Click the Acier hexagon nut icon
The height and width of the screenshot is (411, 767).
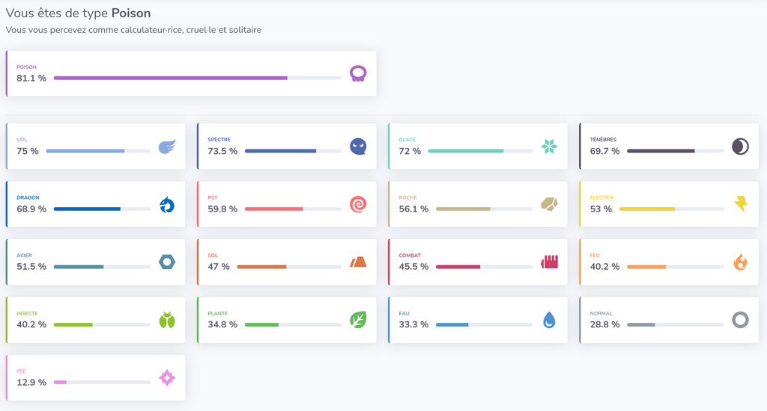click(167, 262)
